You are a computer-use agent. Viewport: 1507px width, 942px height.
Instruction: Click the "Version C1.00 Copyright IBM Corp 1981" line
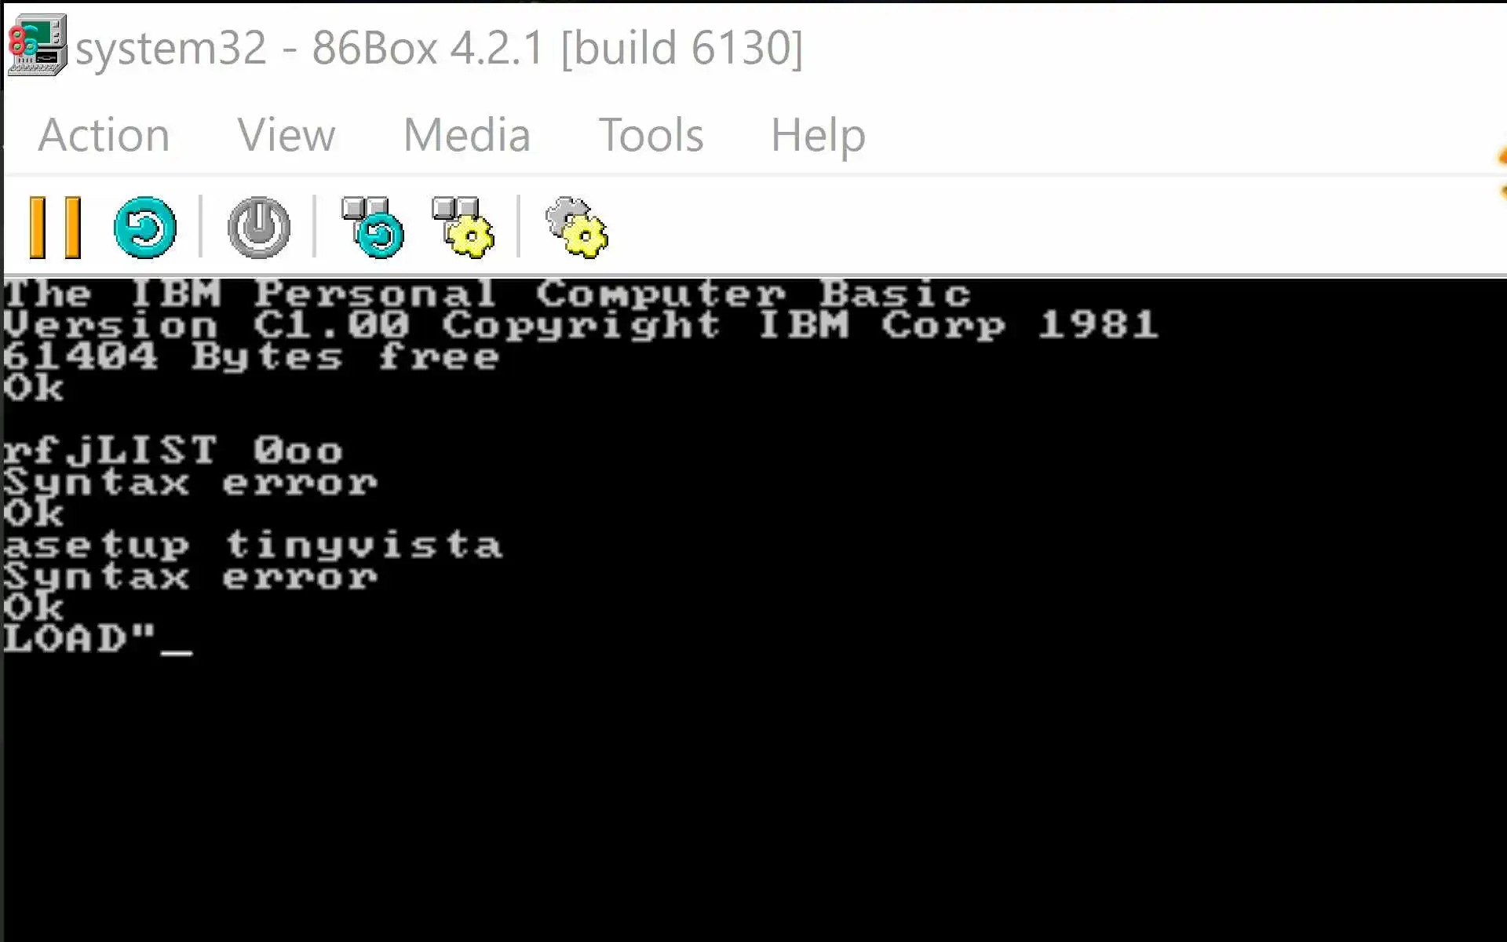pos(581,325)
